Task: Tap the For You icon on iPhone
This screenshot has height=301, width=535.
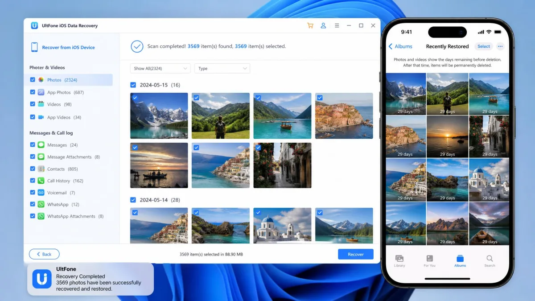Action: coord(429,259)
